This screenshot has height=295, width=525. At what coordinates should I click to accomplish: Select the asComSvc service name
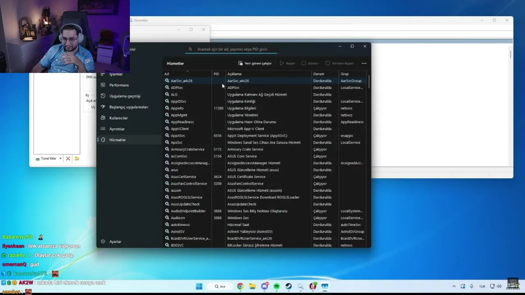[x=179, y=156]
